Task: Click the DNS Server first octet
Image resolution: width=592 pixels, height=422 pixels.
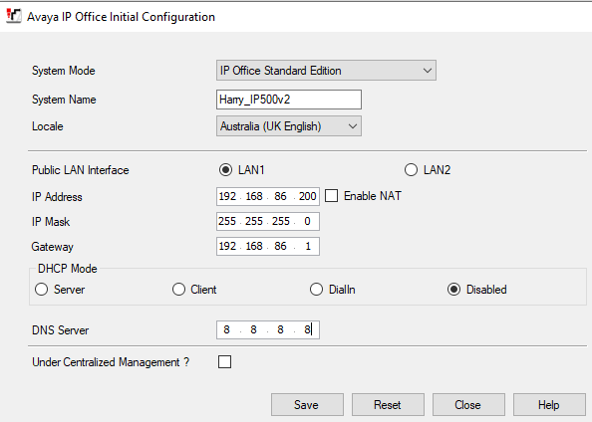Action: (x=226, y=330)
